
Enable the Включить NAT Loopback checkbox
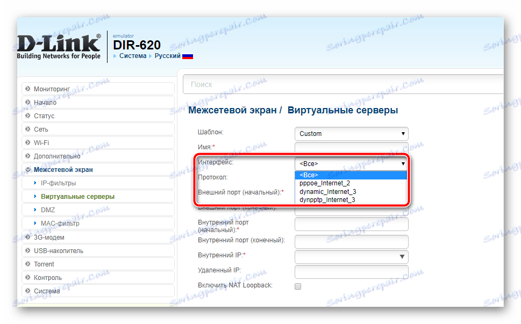coord(297,286)
